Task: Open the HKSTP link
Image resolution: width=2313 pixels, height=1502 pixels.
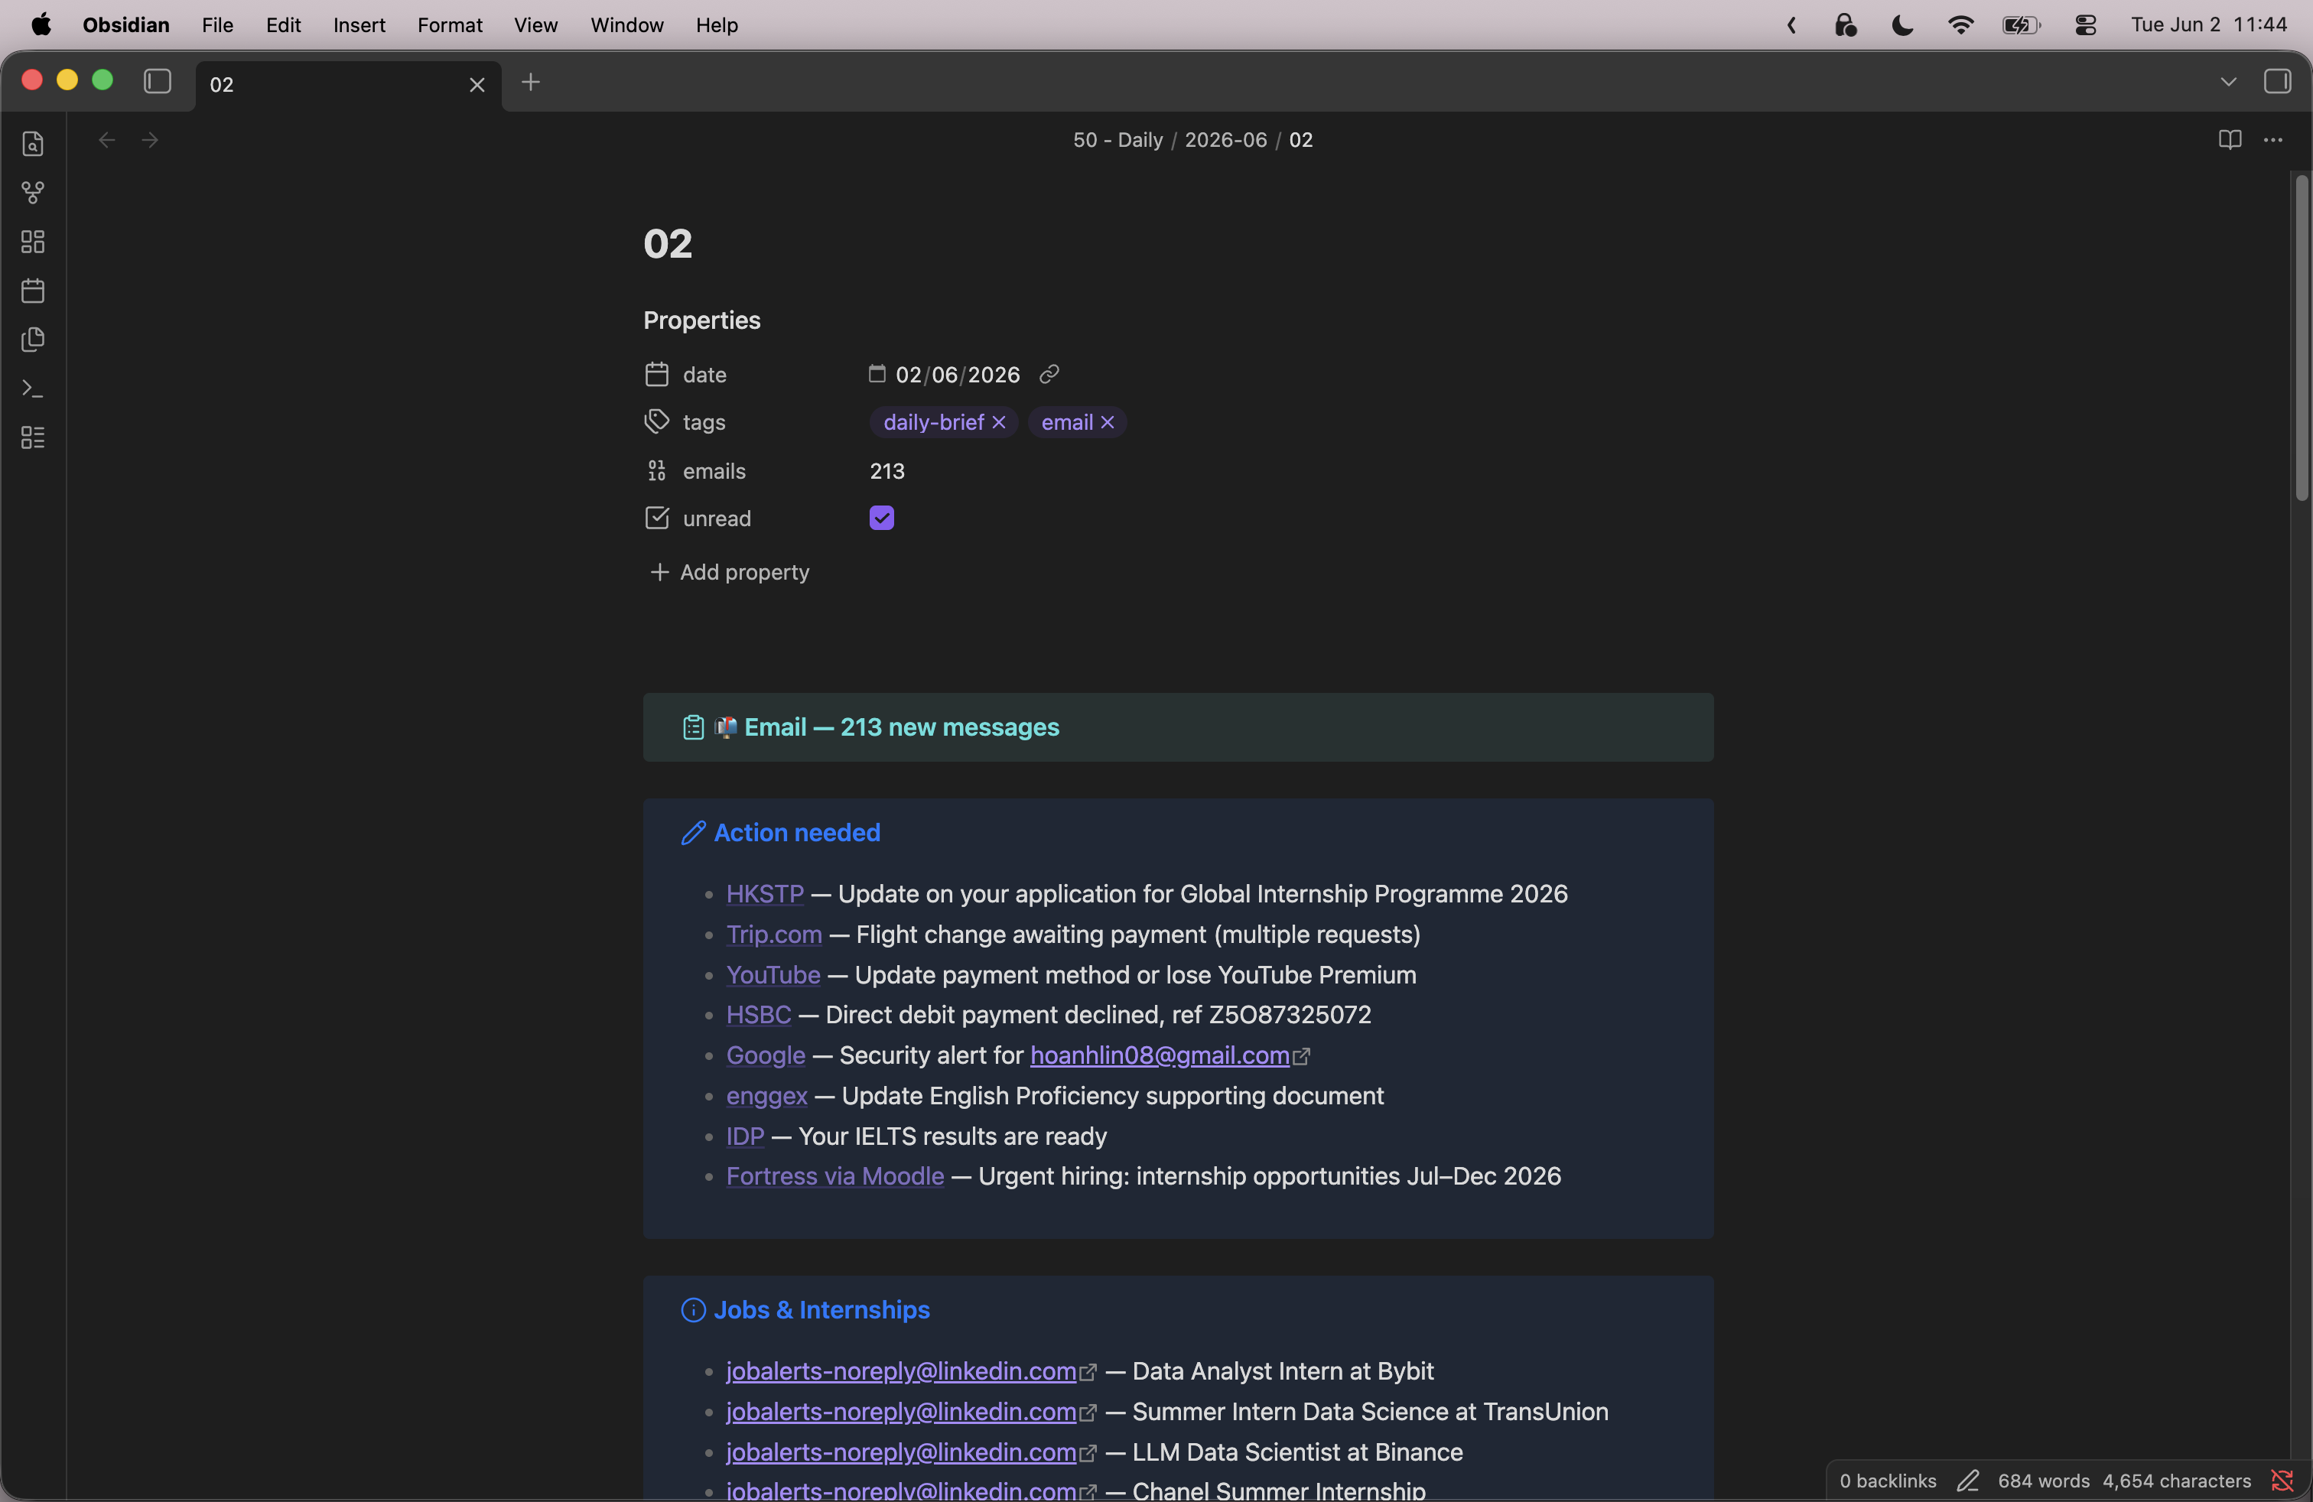Action: click(765, 892)
